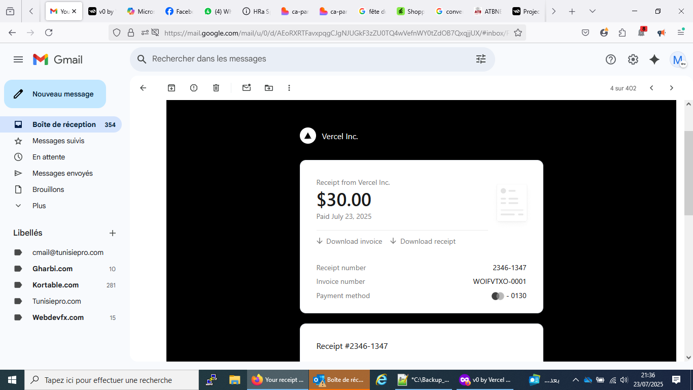
Task: List all browser tabs chevron
Action: tap(593, 11)
